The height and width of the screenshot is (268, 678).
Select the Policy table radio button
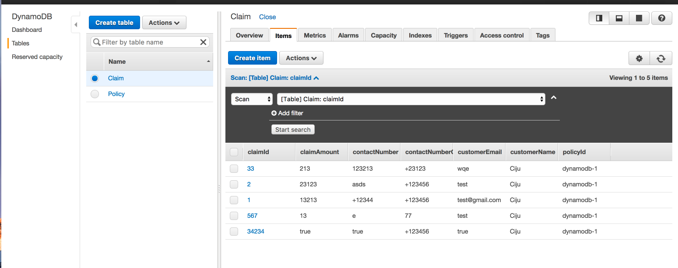pyautogui.click(x=95, y=94)
